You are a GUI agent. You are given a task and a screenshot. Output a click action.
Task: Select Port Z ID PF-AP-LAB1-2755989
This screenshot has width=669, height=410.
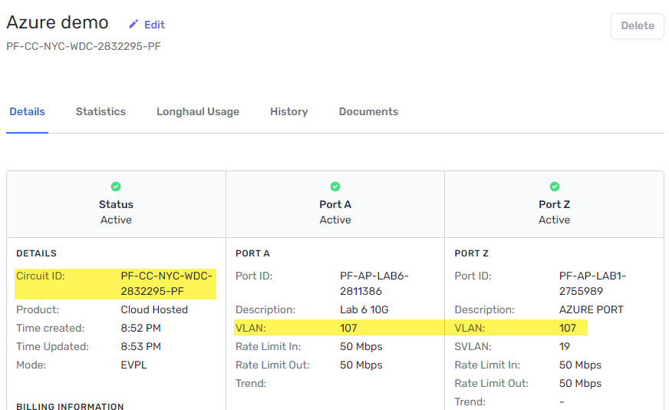tap(592, 283)
